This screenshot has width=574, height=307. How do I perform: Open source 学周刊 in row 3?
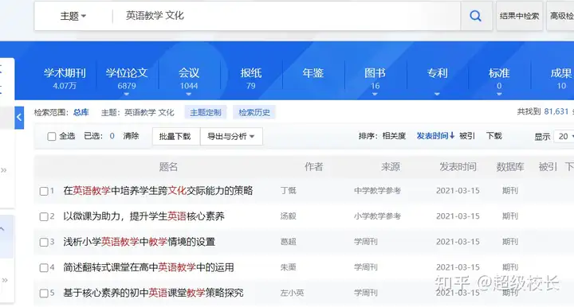click(366, 242)
